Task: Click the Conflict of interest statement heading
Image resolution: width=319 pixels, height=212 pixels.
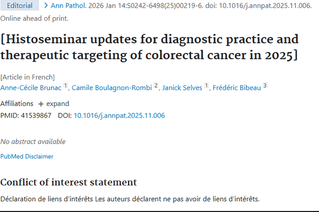Action: (68, 182)
